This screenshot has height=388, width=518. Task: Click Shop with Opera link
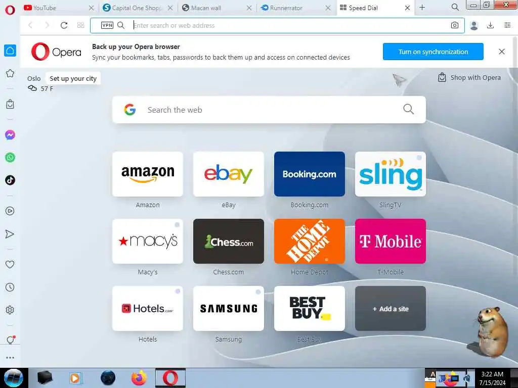coord(469,77)
